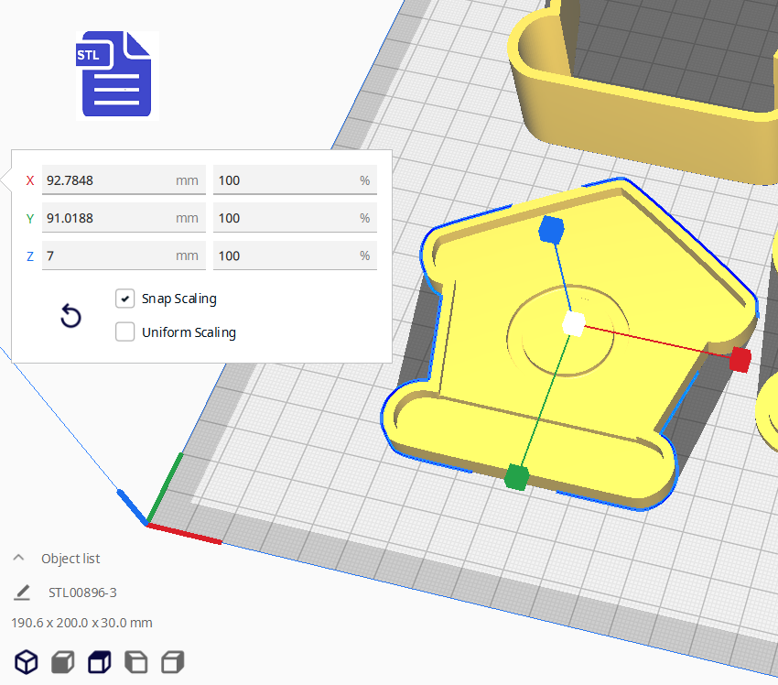Click the Z scale percentage field

point(284,256)
